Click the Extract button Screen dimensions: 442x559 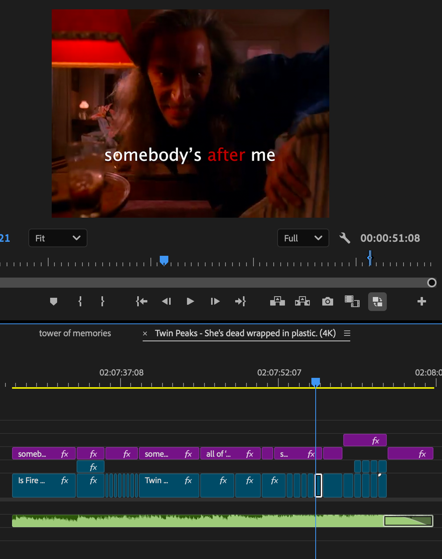pyautogui.click(x=302, y=301)
